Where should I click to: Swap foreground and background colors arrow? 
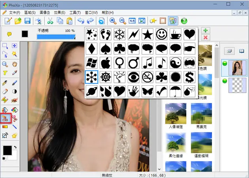click(15, 147)
